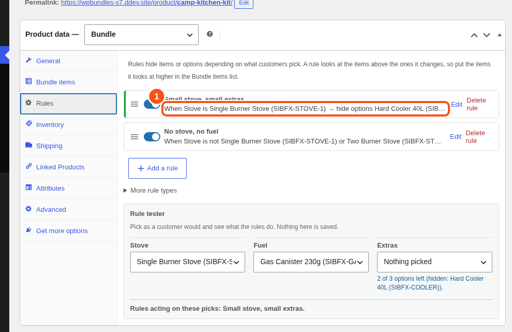
Task: Delete the 'No stove, no fuel' rule
Action: pos(475,137)
